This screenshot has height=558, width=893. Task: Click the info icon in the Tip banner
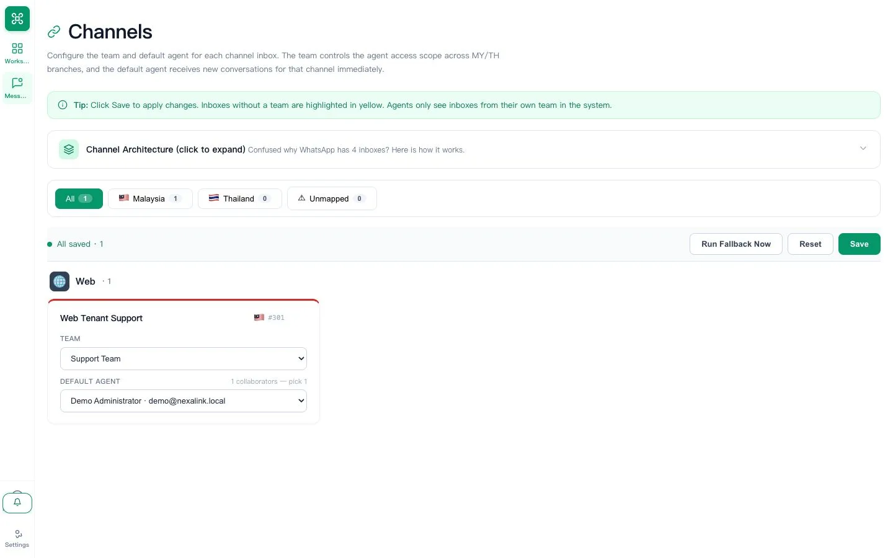click(63, 105)
